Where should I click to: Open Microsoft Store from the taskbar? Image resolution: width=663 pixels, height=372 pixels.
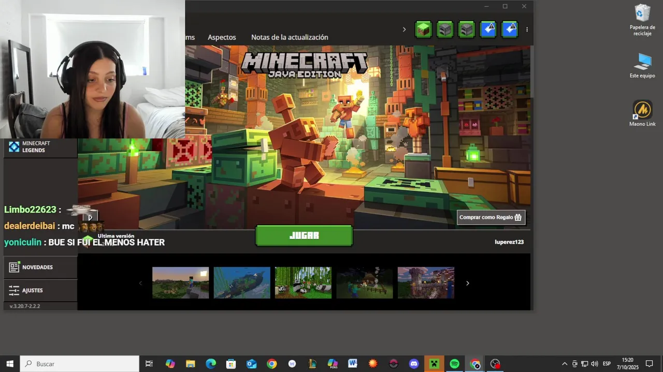pos(231,364)
